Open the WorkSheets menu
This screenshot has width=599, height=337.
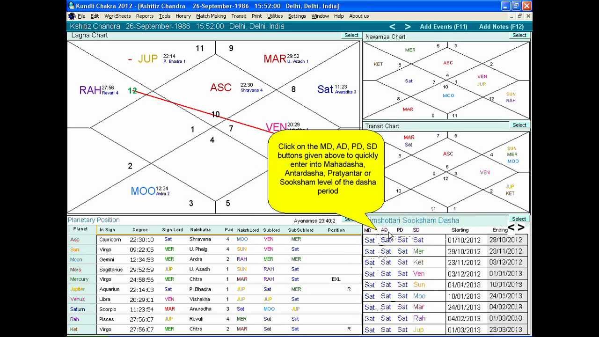pyautogui.click(x=117, y=16)
